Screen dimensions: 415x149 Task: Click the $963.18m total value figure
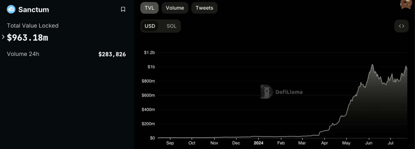(27, 37)
